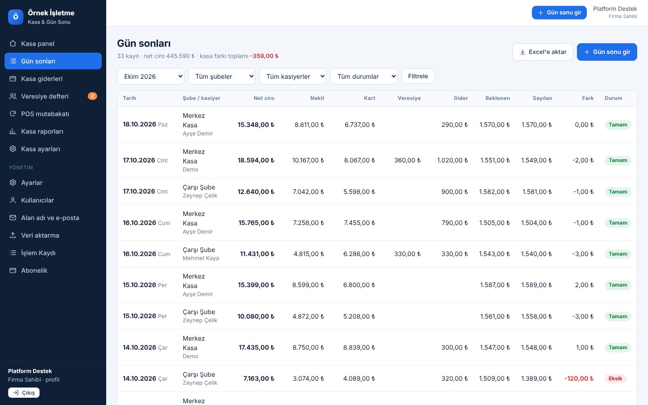Click the Tamam badge in 15.399,00 ₺ row

click(x=618, y=285)
